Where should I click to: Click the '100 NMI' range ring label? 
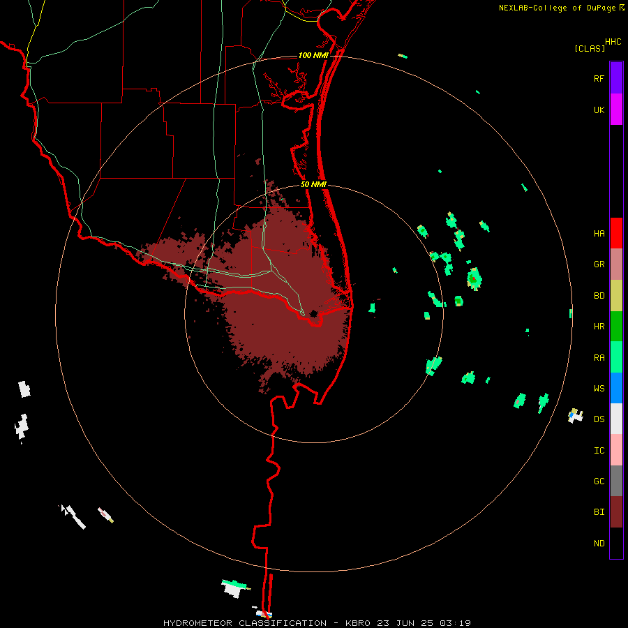click(313, 55)
